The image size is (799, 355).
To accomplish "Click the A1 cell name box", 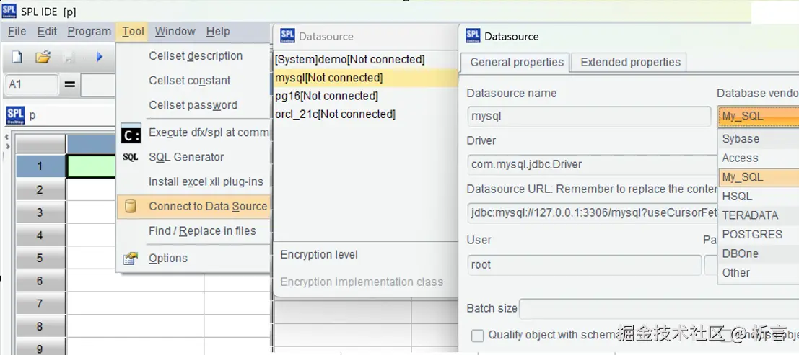I will coord(32,84).
